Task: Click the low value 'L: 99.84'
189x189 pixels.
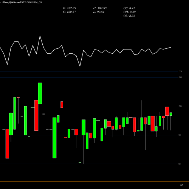Action: click(x=99, y=12)
